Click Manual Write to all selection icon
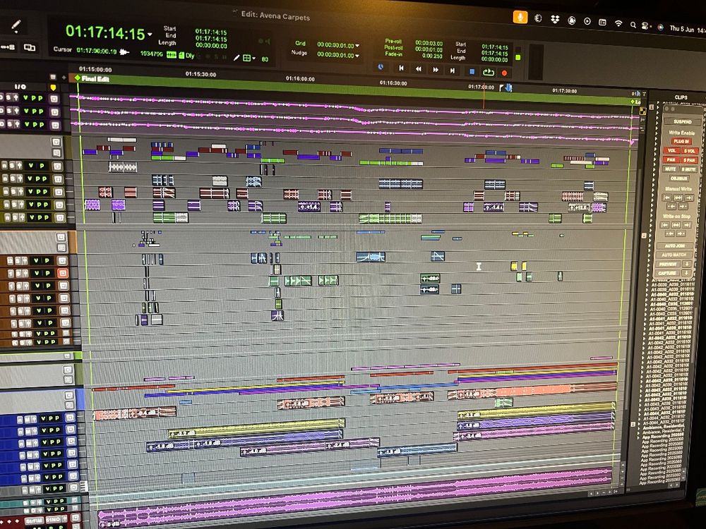 click(678, 198)
